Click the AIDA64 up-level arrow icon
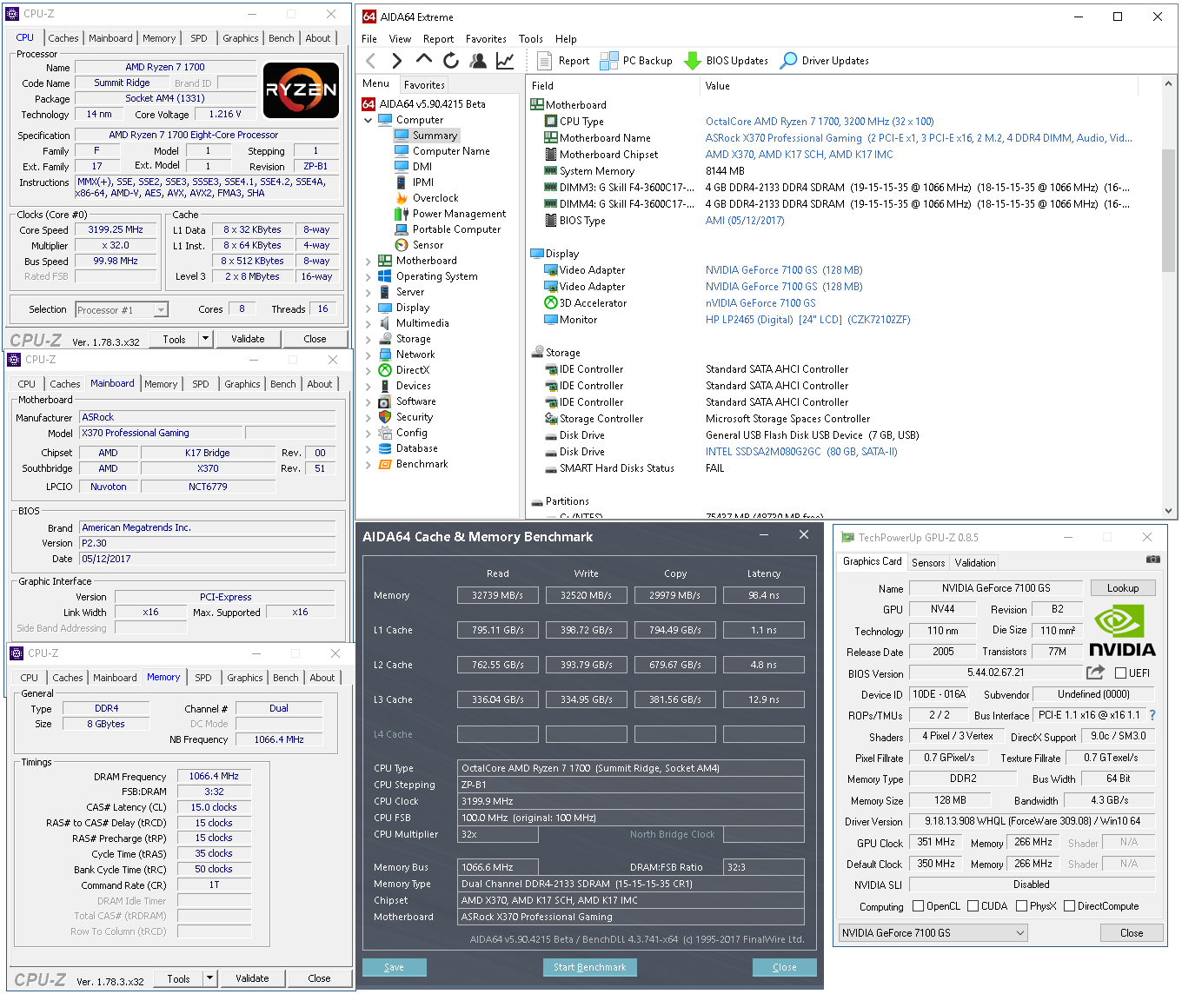 tap(424, 59)
